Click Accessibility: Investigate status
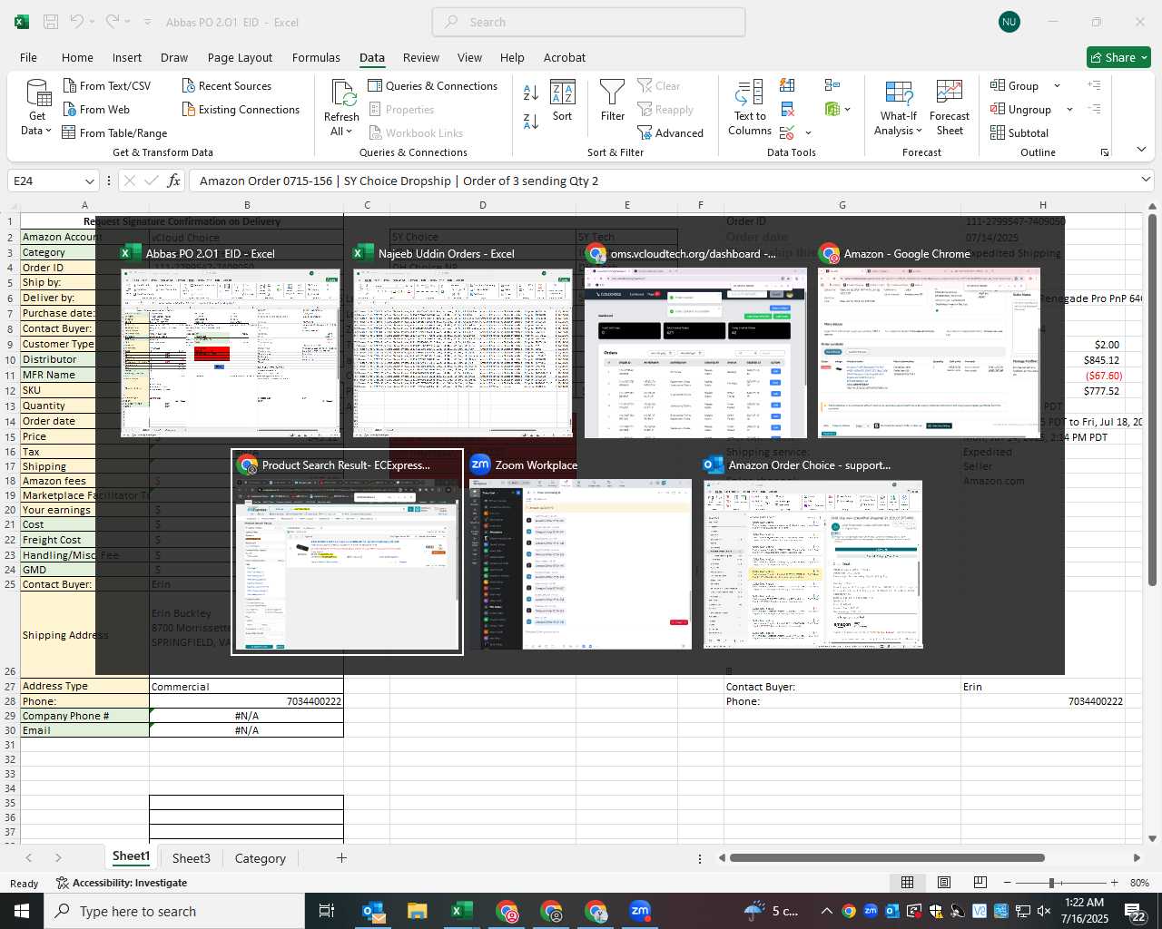 [x=122, y=883]
